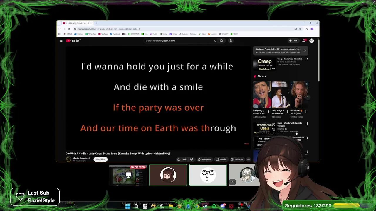Viewport: 376px width, 211px height.
Task: Go back with the browser back arrow
Action: [x=59, y=29]
